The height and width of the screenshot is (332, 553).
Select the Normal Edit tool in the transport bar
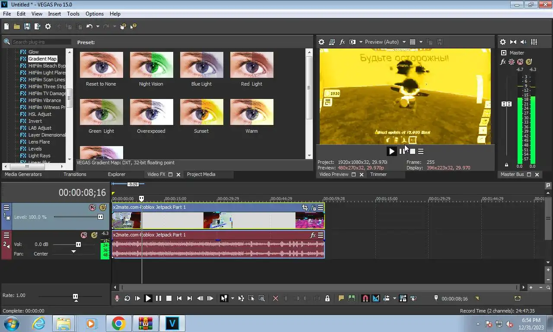pyautogui.click(x=224, y=298)
